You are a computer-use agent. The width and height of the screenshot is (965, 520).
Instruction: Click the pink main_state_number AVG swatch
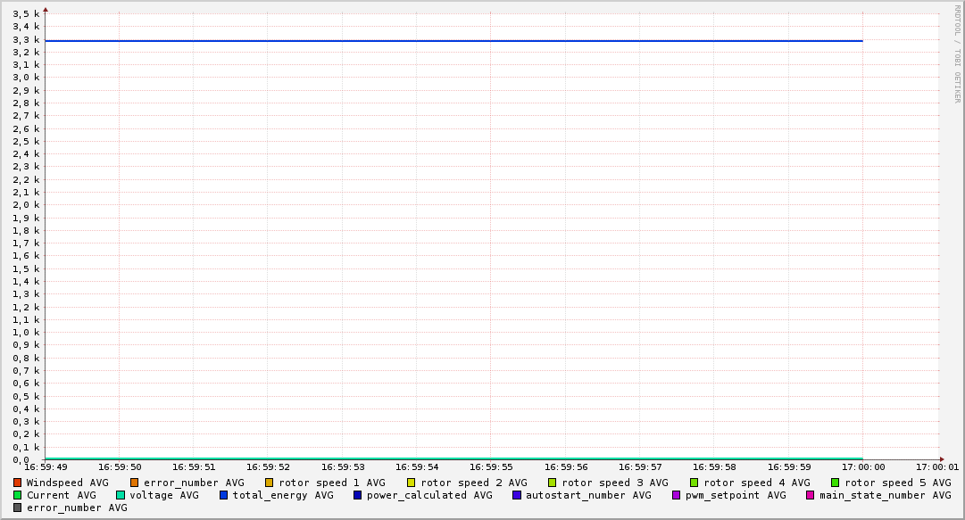[x=811, y=495]
